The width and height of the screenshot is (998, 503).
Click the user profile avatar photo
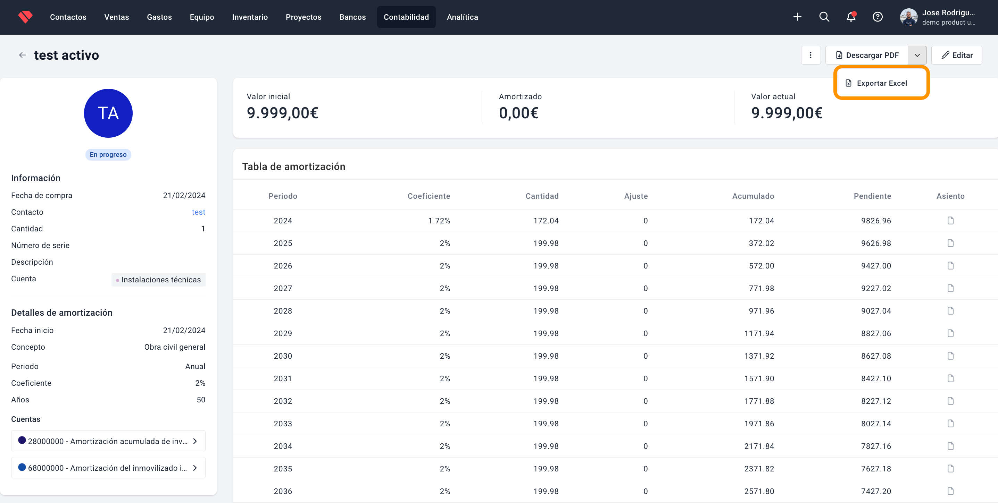pyautogui.click(x=908, y=17)
